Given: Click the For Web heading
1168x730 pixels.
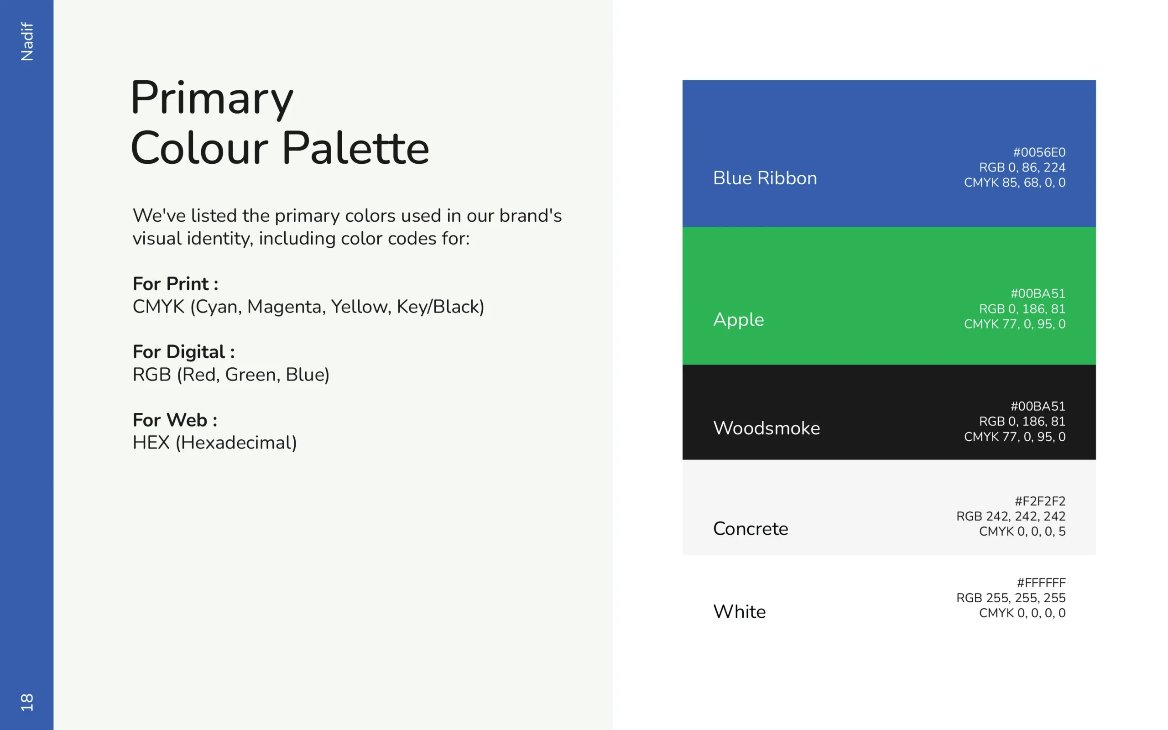Looking at the screenshot, I should [x=175, y=420].
